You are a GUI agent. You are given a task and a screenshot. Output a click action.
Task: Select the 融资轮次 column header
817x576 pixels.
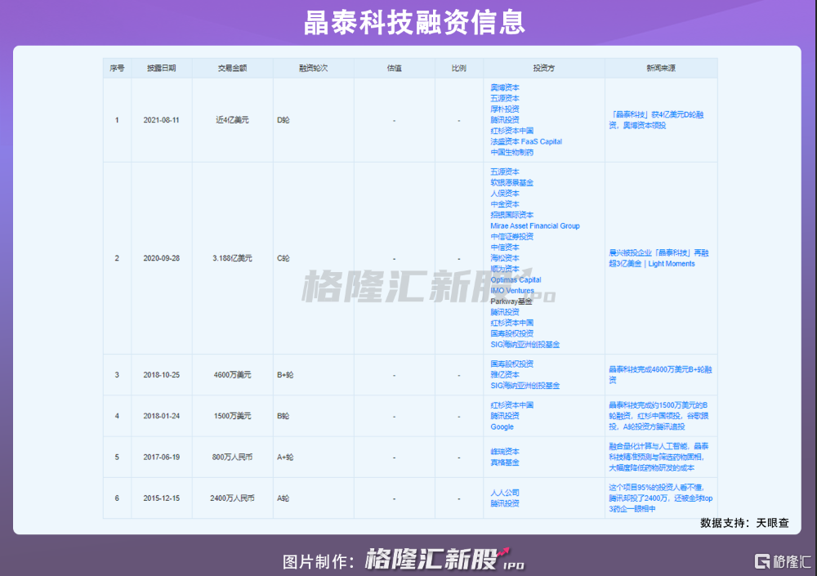[313, 69]
